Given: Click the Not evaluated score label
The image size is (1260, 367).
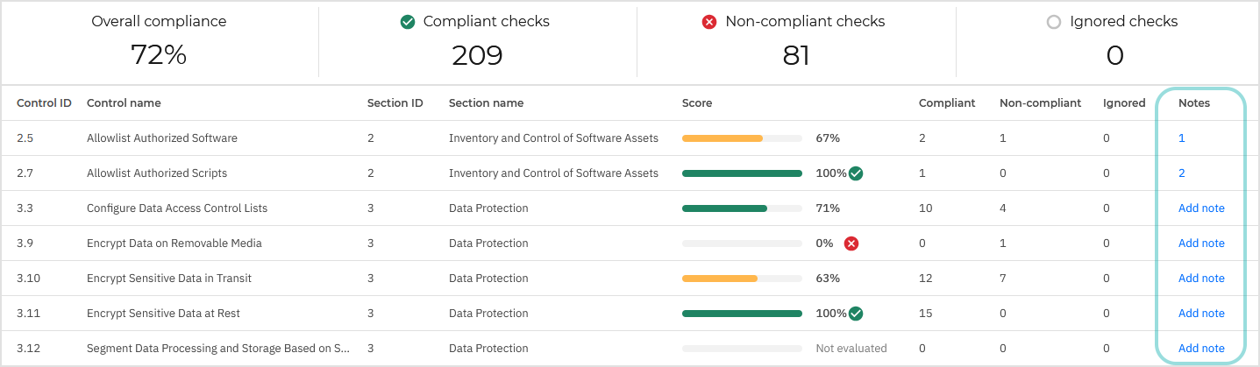Looking at the screenshot, I should [x=851, y=349].
